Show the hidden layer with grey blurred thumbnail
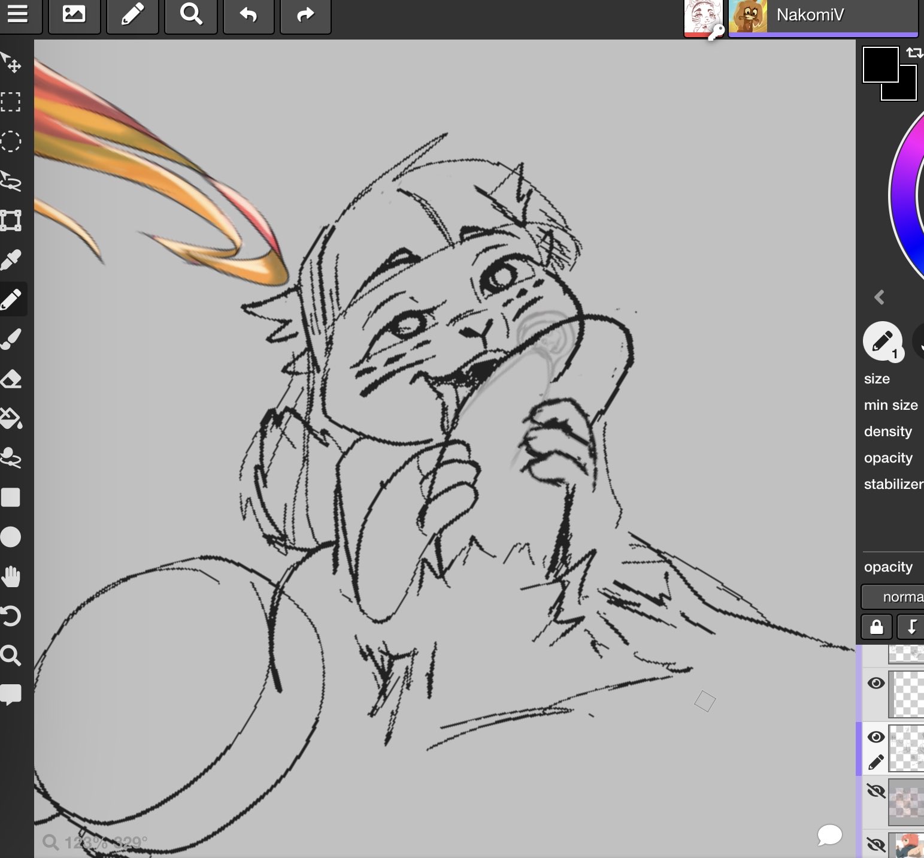Screen dimensions: 924x858 coord(876,791)
